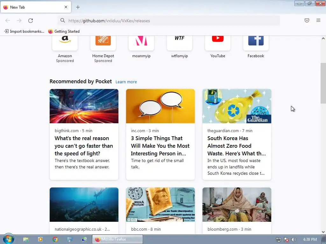The height and width of the screenshot is (244, 326).
Task: Click 'Recommended by Pocket' heading
Action: pos(81,81)
